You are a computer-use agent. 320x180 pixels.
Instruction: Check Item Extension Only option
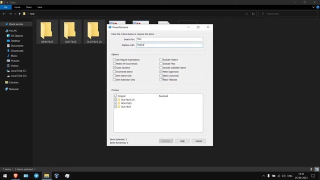114,79
